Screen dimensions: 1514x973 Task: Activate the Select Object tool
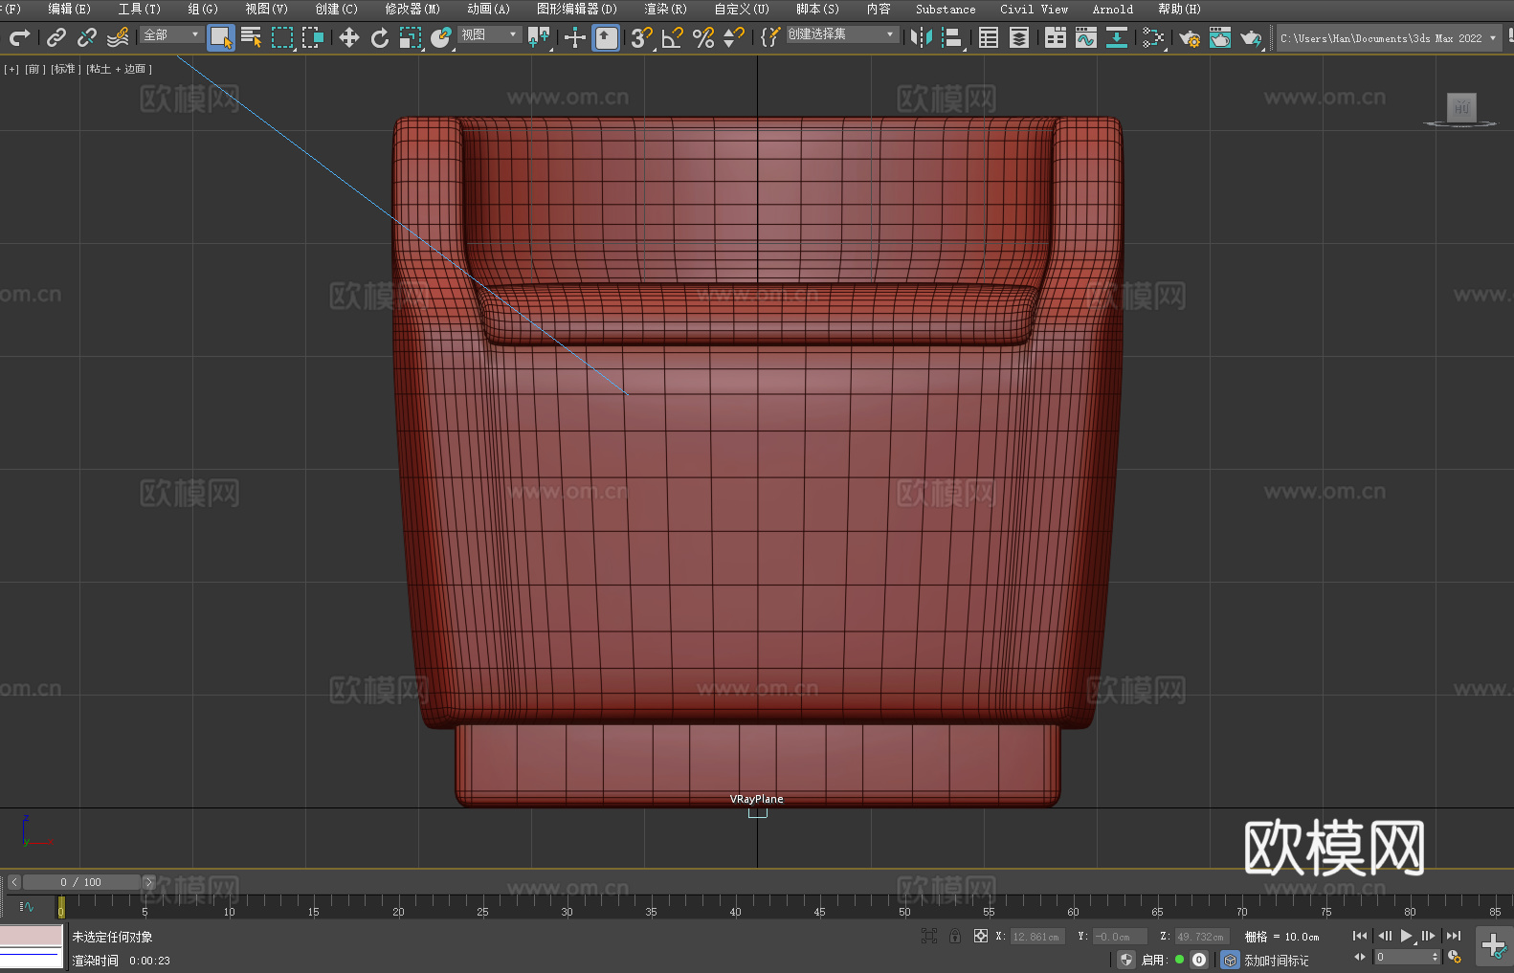pyautogui.click(x=221, y=37)
